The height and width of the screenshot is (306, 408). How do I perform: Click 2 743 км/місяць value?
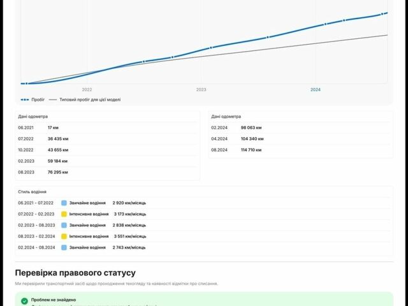pos(129,248)
